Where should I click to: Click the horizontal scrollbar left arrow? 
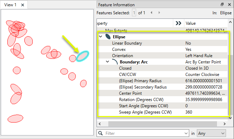pyautogui.click(x=100, y=124)
